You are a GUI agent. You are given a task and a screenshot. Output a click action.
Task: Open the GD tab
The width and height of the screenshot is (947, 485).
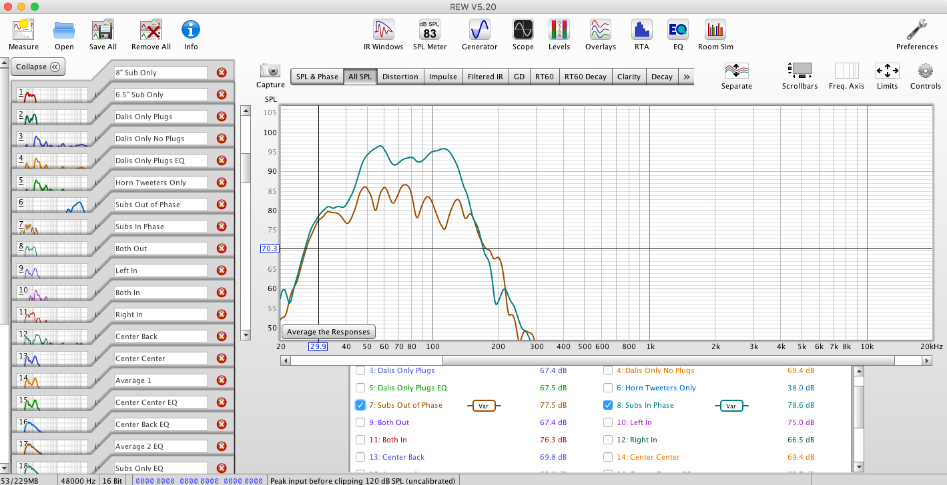(519, 77)
